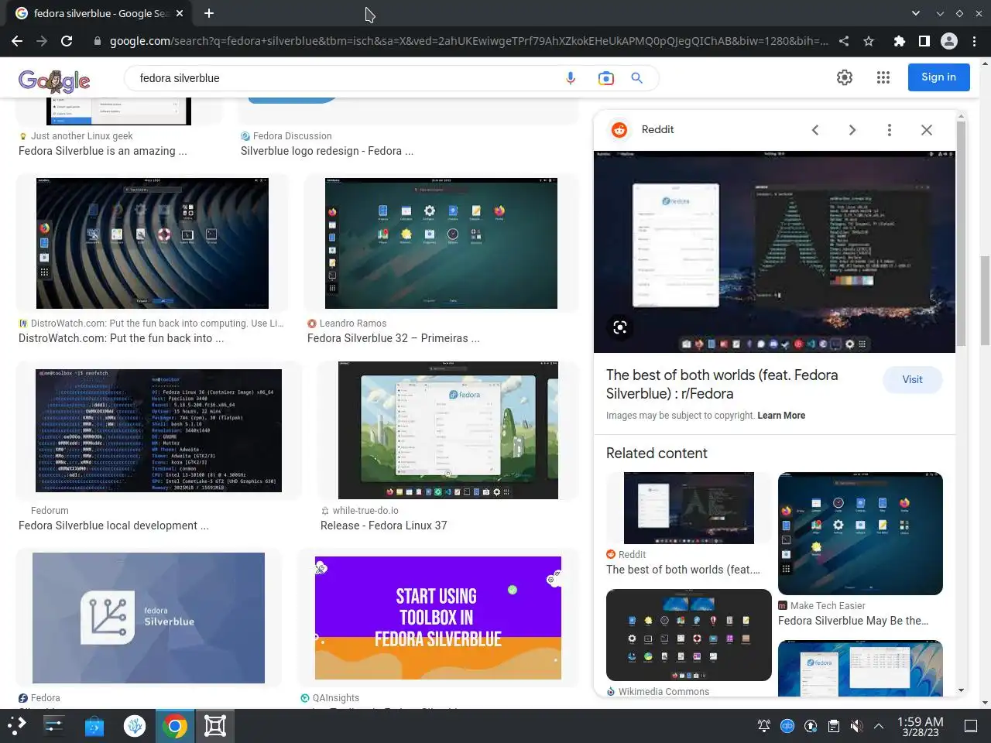The height and width of the screenshot is (743, 991).
Task: Bookmark this page with the star icon
Action: click(x=869, y=41)
